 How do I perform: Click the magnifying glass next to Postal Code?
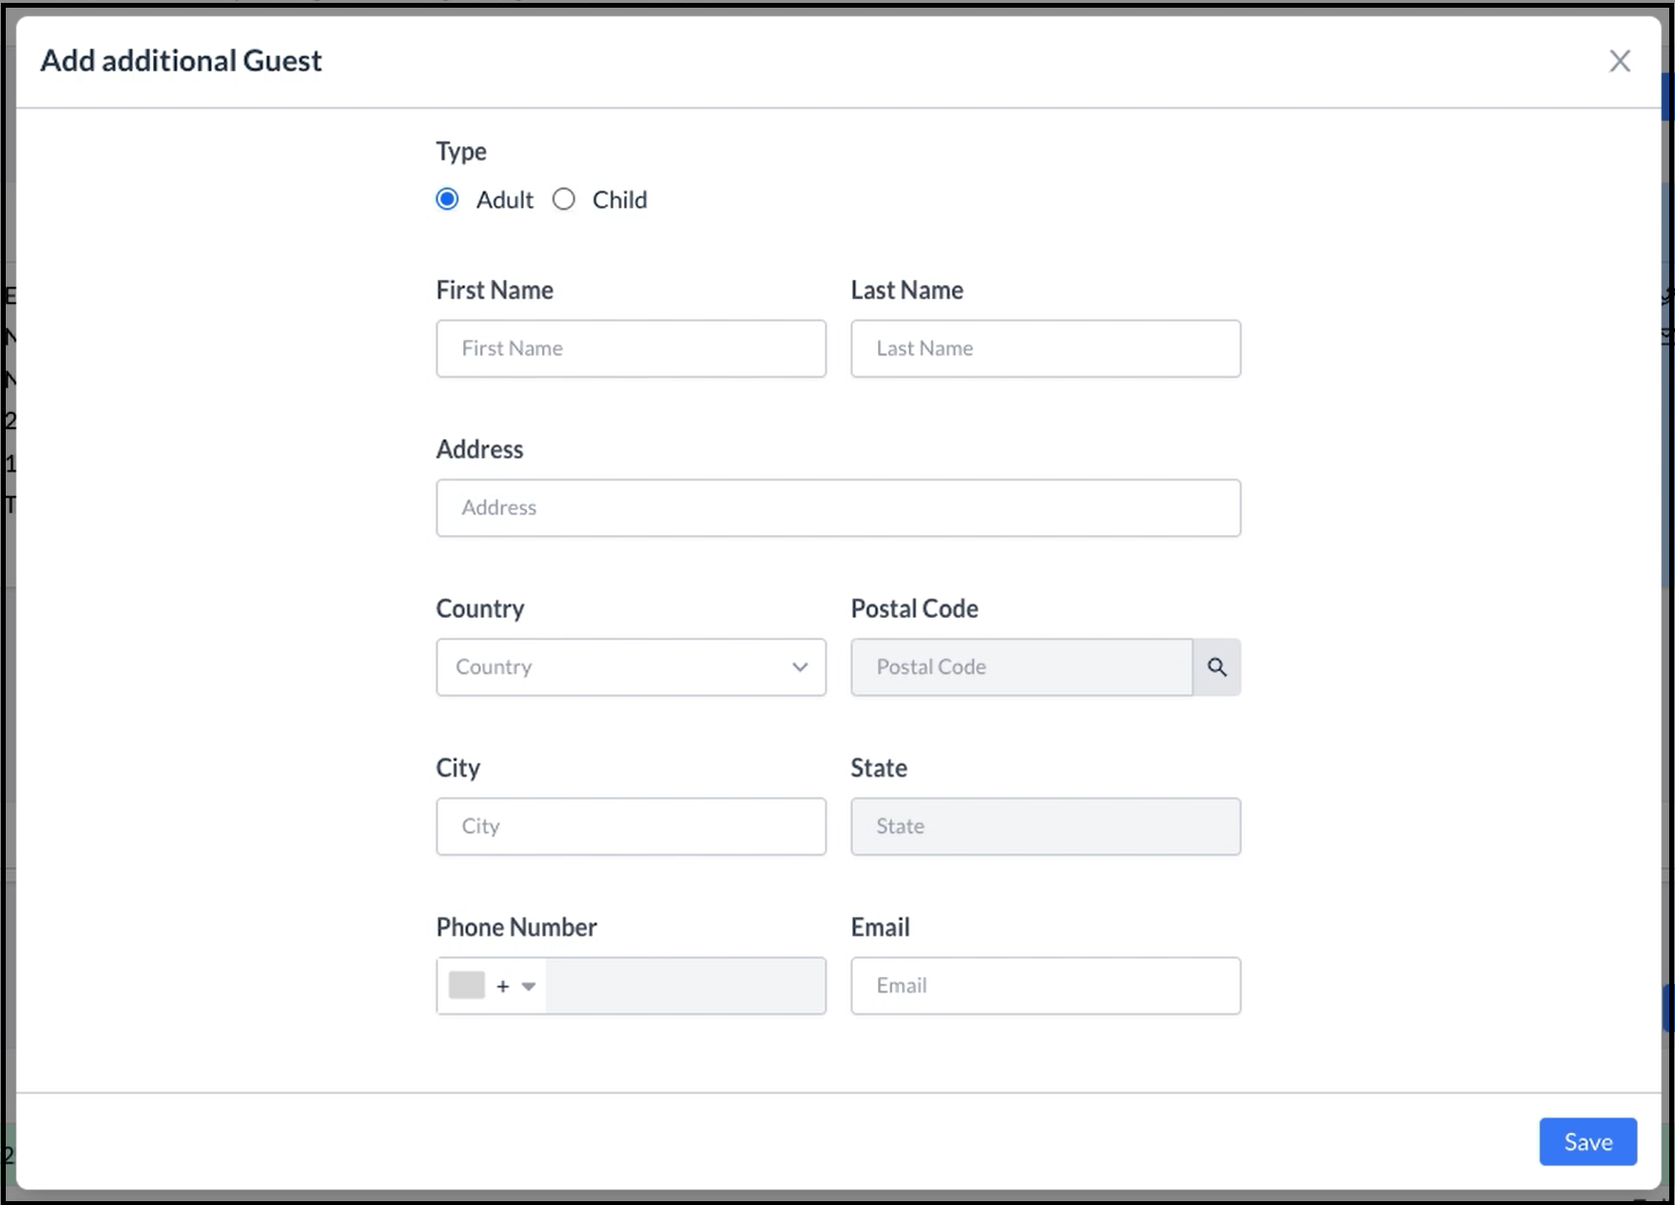1217,667
